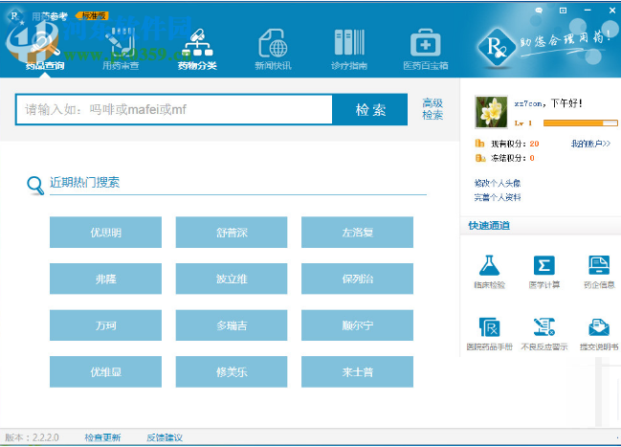The image size is (621, 447).
Task: Minimize the 用药参考 window
Action: click(588, 11)
